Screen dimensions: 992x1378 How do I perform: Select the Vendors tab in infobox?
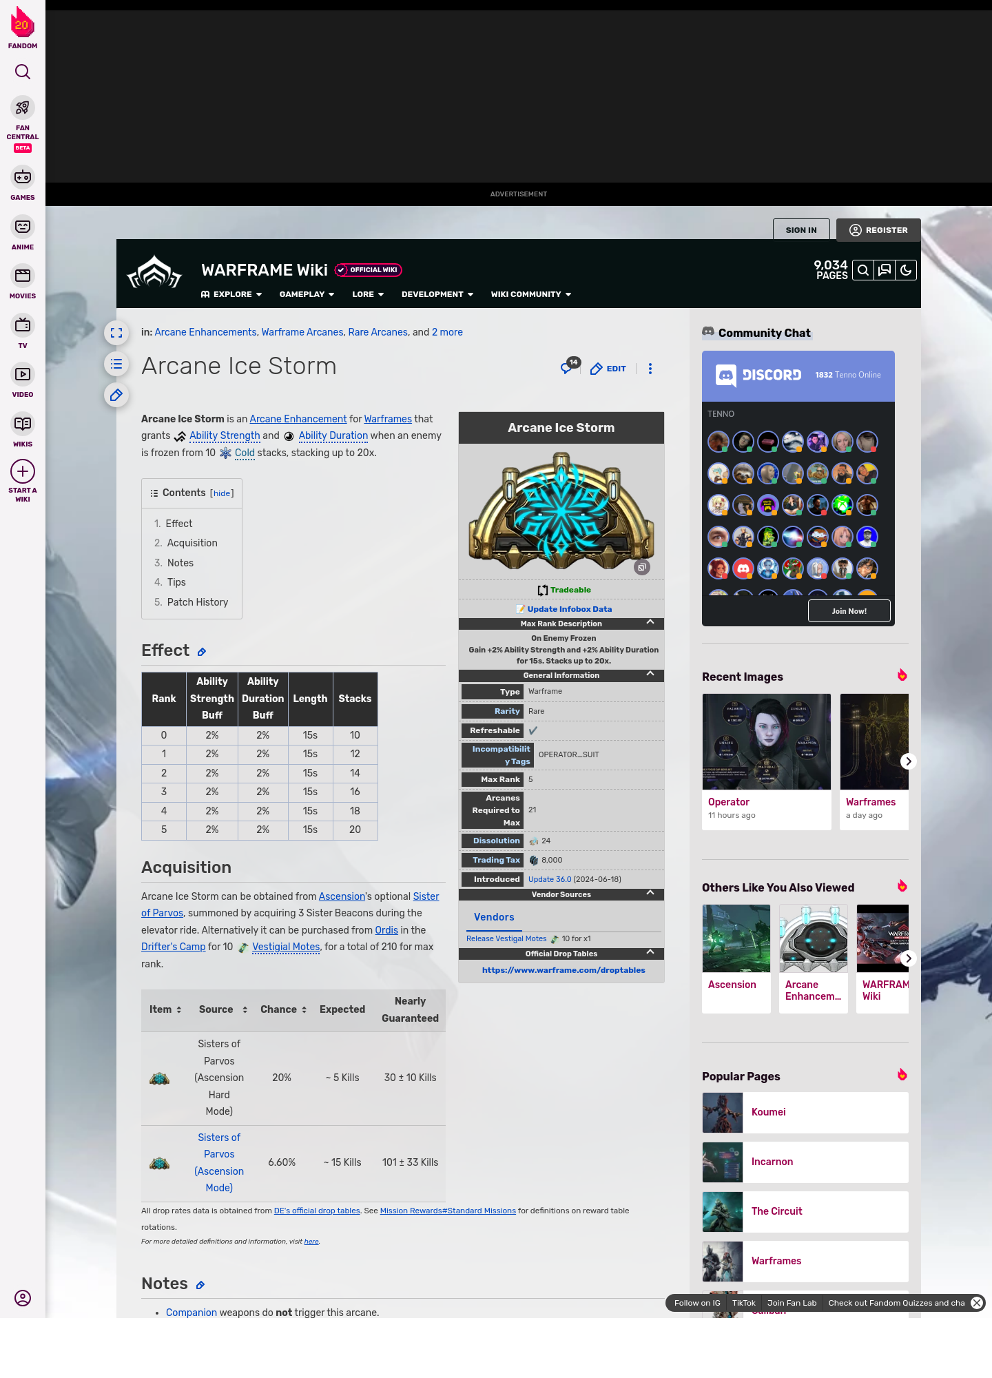[494, 917]
